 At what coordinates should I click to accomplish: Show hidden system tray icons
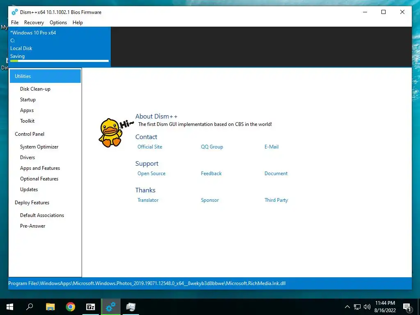347,307
